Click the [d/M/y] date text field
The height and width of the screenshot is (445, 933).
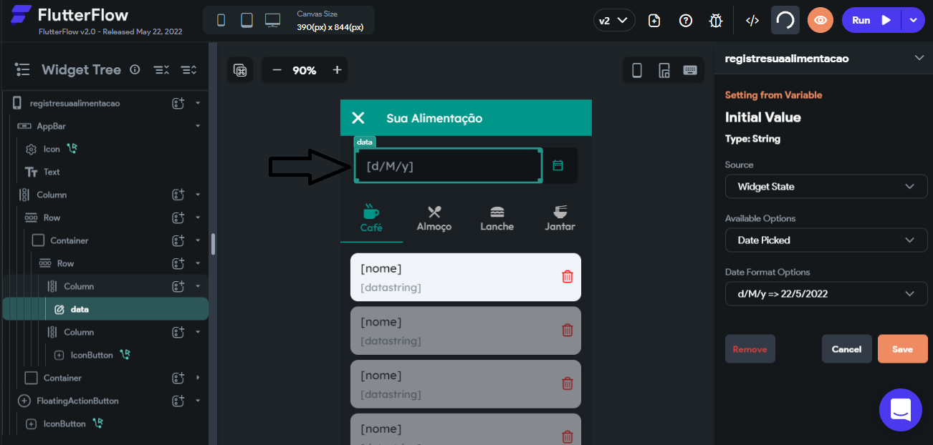click(x=448, y=166)
